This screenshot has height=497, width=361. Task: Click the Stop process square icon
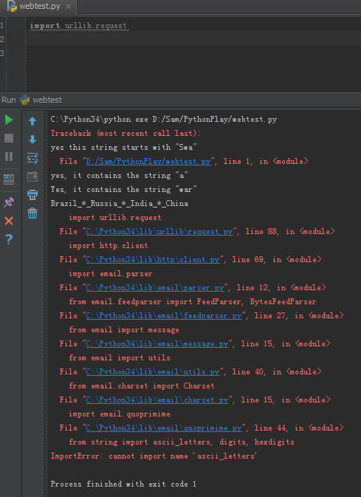(x=9, y=138)
